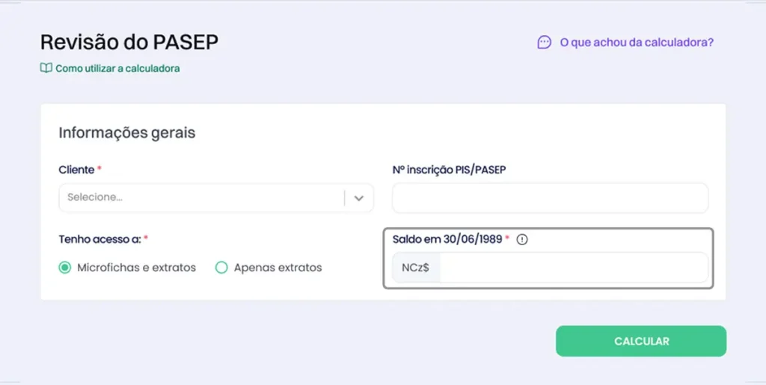Click inside the Saldo em 30/06/1989 amount field

click(x=573, y=268)
